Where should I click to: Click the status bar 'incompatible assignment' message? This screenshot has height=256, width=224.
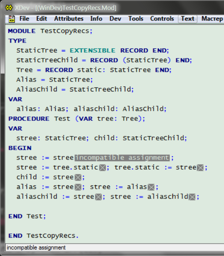(36, 248)
